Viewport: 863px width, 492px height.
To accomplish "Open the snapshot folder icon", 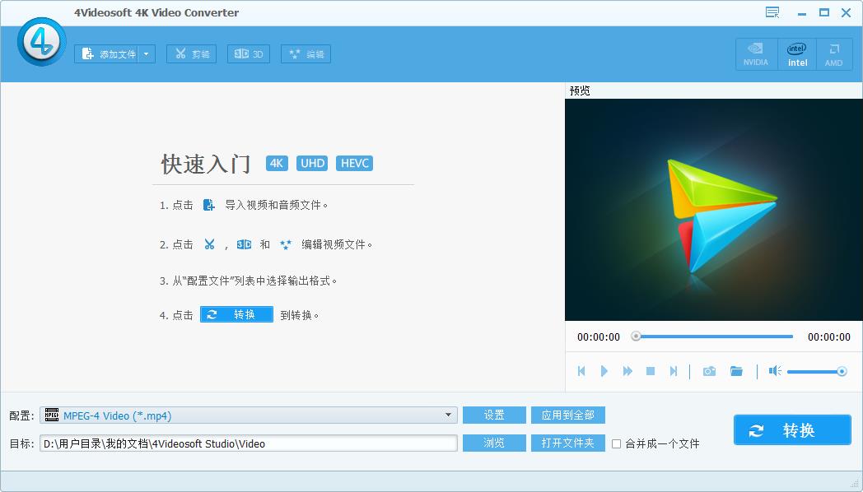I will [736, 372].
